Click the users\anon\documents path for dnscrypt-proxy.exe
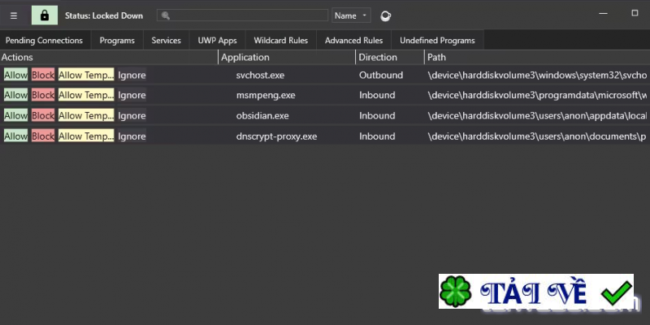This screenshot has height=325, width=650. pyautogui.click(x=537, y=136)
